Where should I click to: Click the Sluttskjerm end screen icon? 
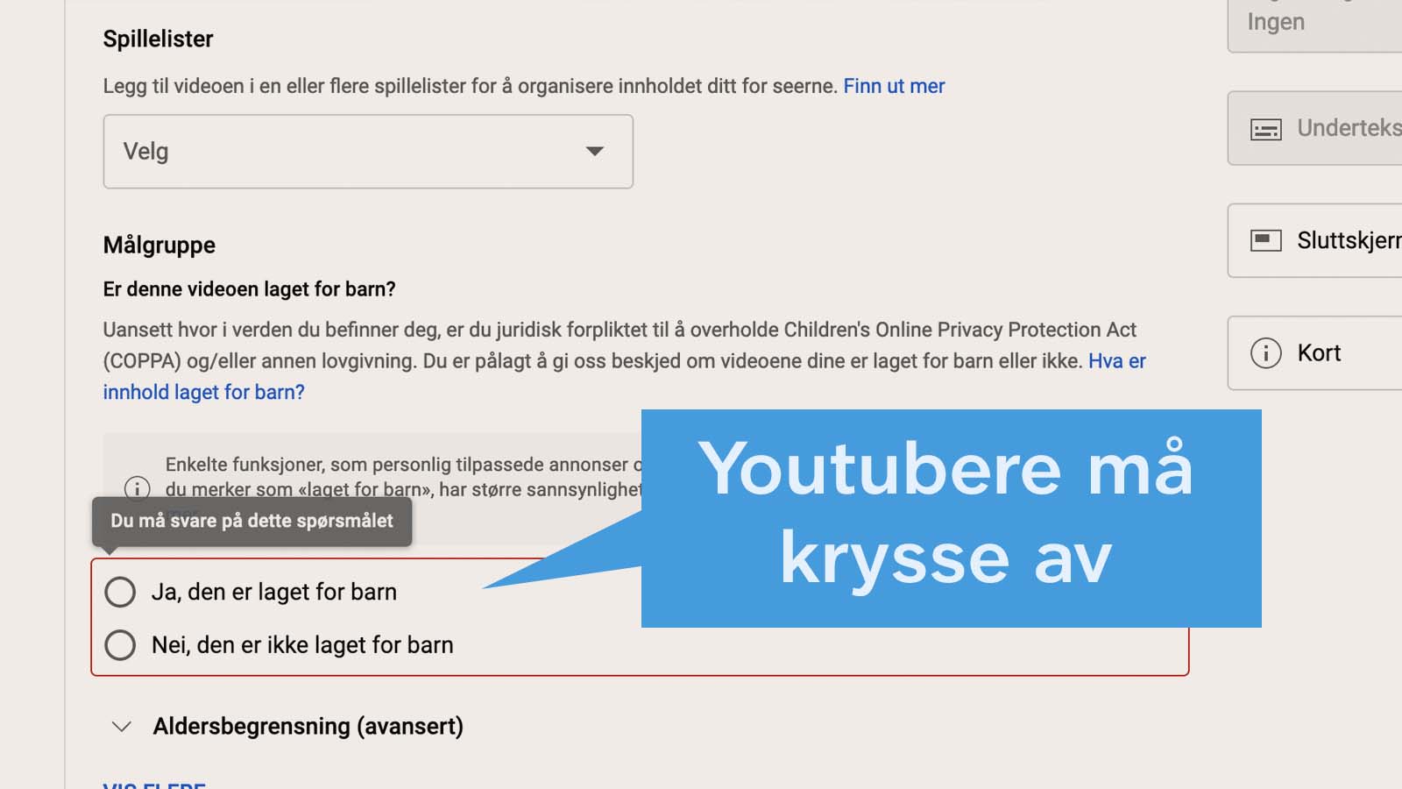1265,240
